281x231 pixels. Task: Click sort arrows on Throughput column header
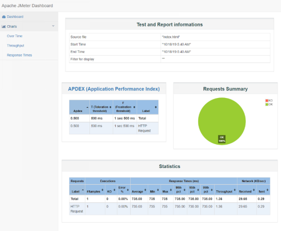click(x=234, y=190)
